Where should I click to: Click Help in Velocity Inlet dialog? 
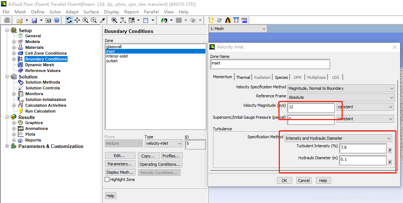point(323,181)
